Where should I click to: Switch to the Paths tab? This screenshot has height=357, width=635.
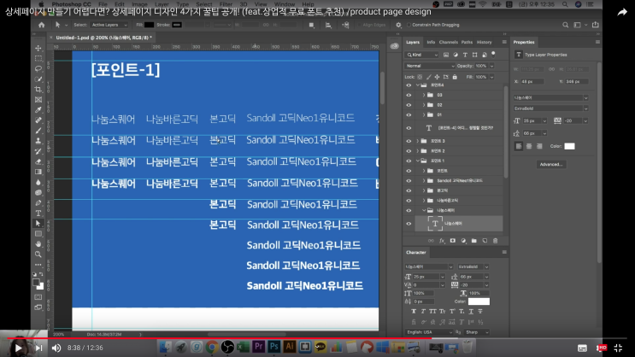pos(467,42)
